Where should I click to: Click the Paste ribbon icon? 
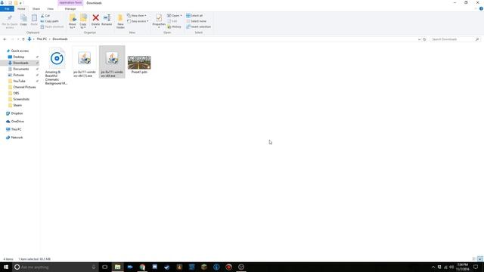point(34,20)
